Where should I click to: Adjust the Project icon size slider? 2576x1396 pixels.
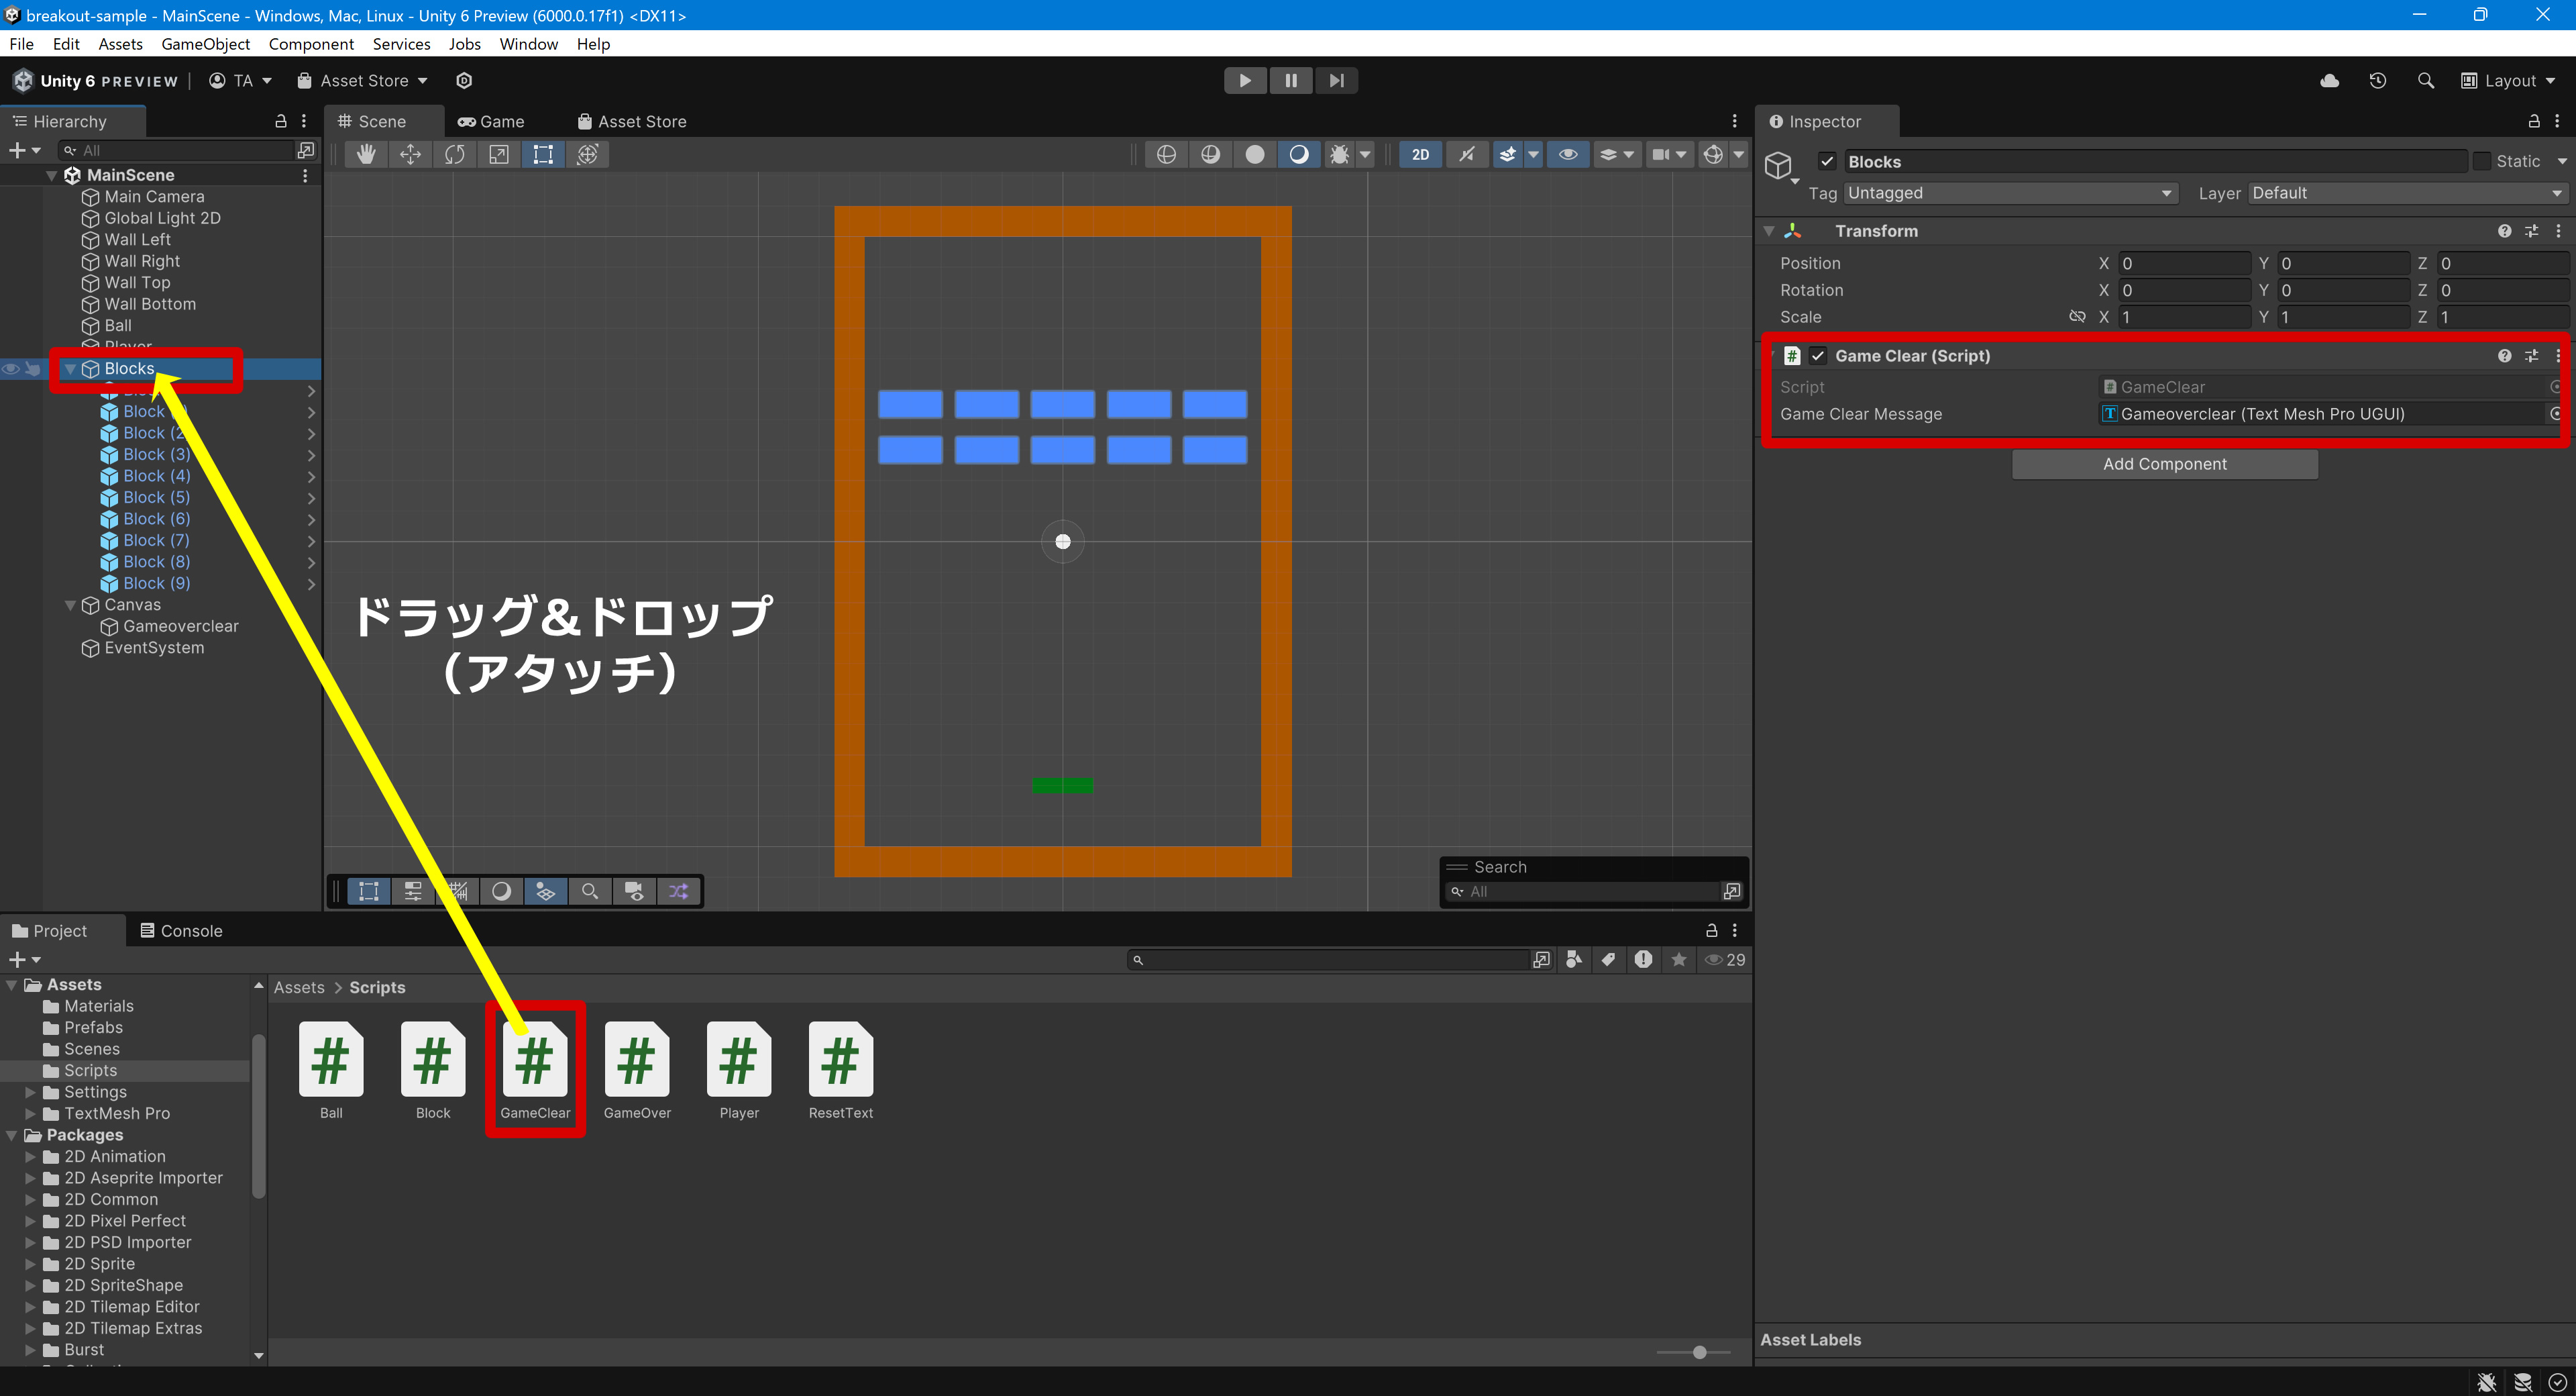tap(1699, 1352)
